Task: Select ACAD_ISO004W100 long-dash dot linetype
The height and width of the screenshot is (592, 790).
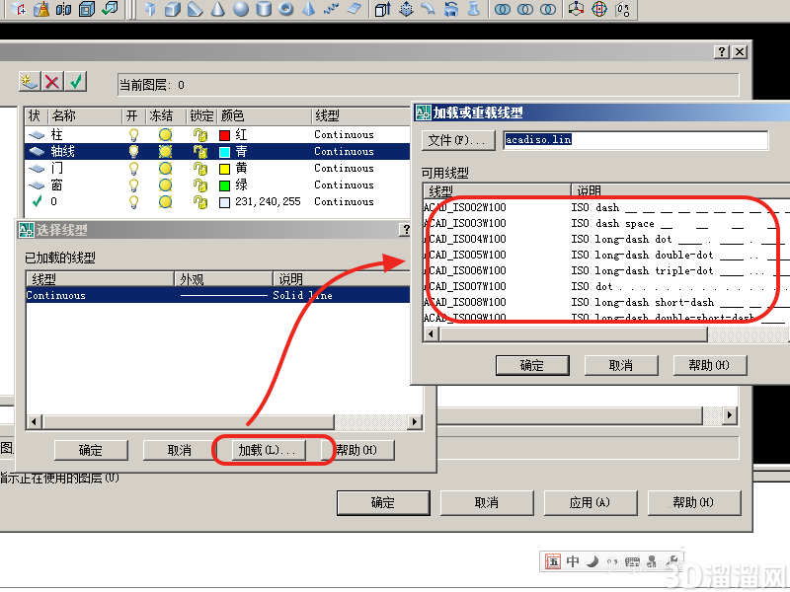Action: (602, 239)
